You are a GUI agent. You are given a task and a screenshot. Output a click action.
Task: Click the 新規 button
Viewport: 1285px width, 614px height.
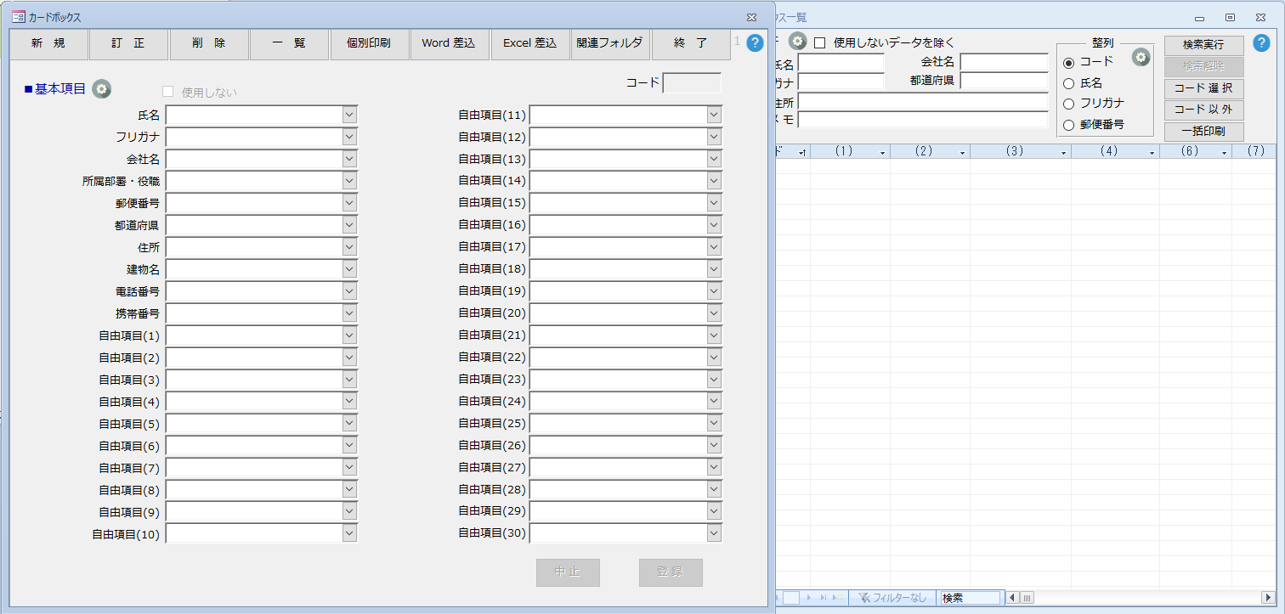tap(48, 44)
